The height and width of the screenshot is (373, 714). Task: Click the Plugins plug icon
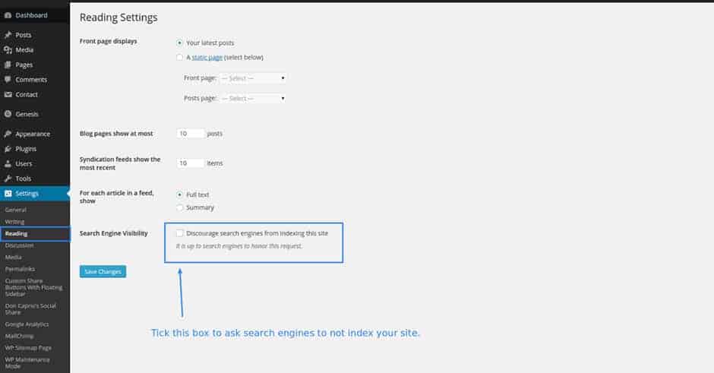pyautogui.click(x=8, y=149)
